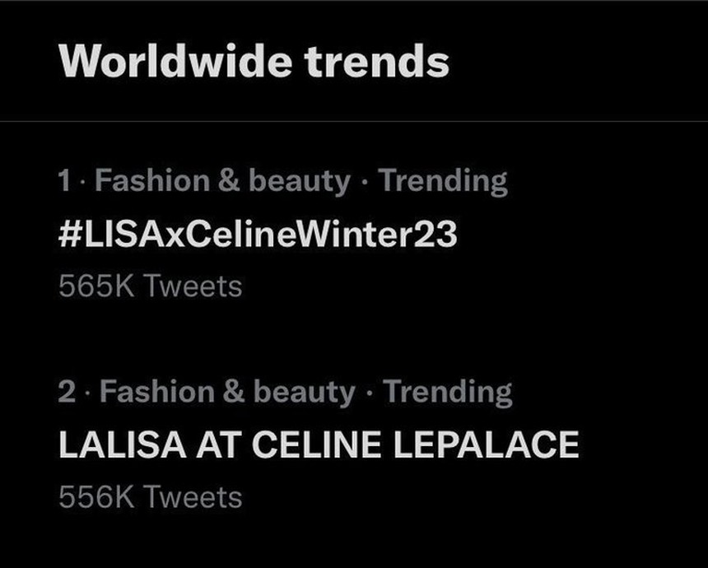Select Fashion & beauty label on first trend
The width and height of the screenshot is (708, 568).
pos(222,181)
